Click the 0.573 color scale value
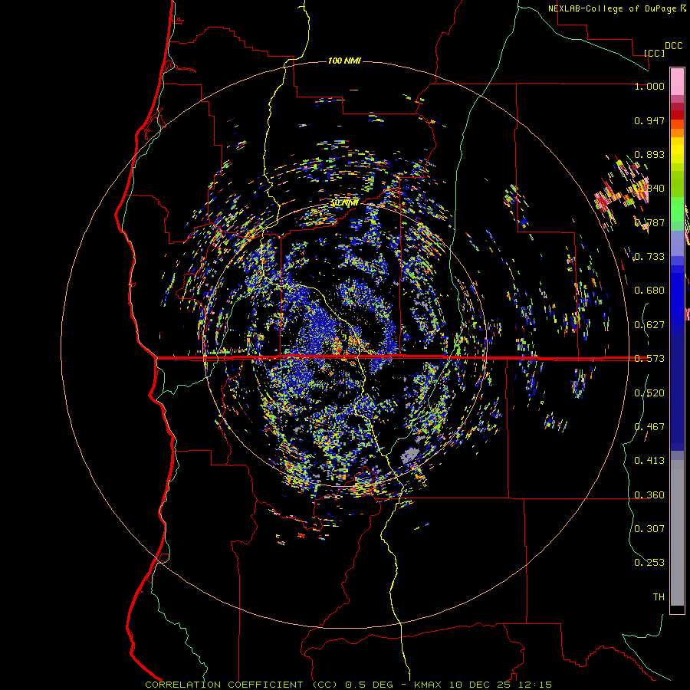 649,359
